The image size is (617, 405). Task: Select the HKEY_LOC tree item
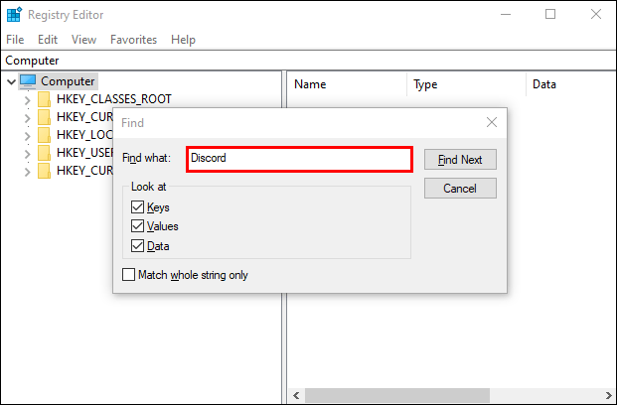(x=84, y=135)
